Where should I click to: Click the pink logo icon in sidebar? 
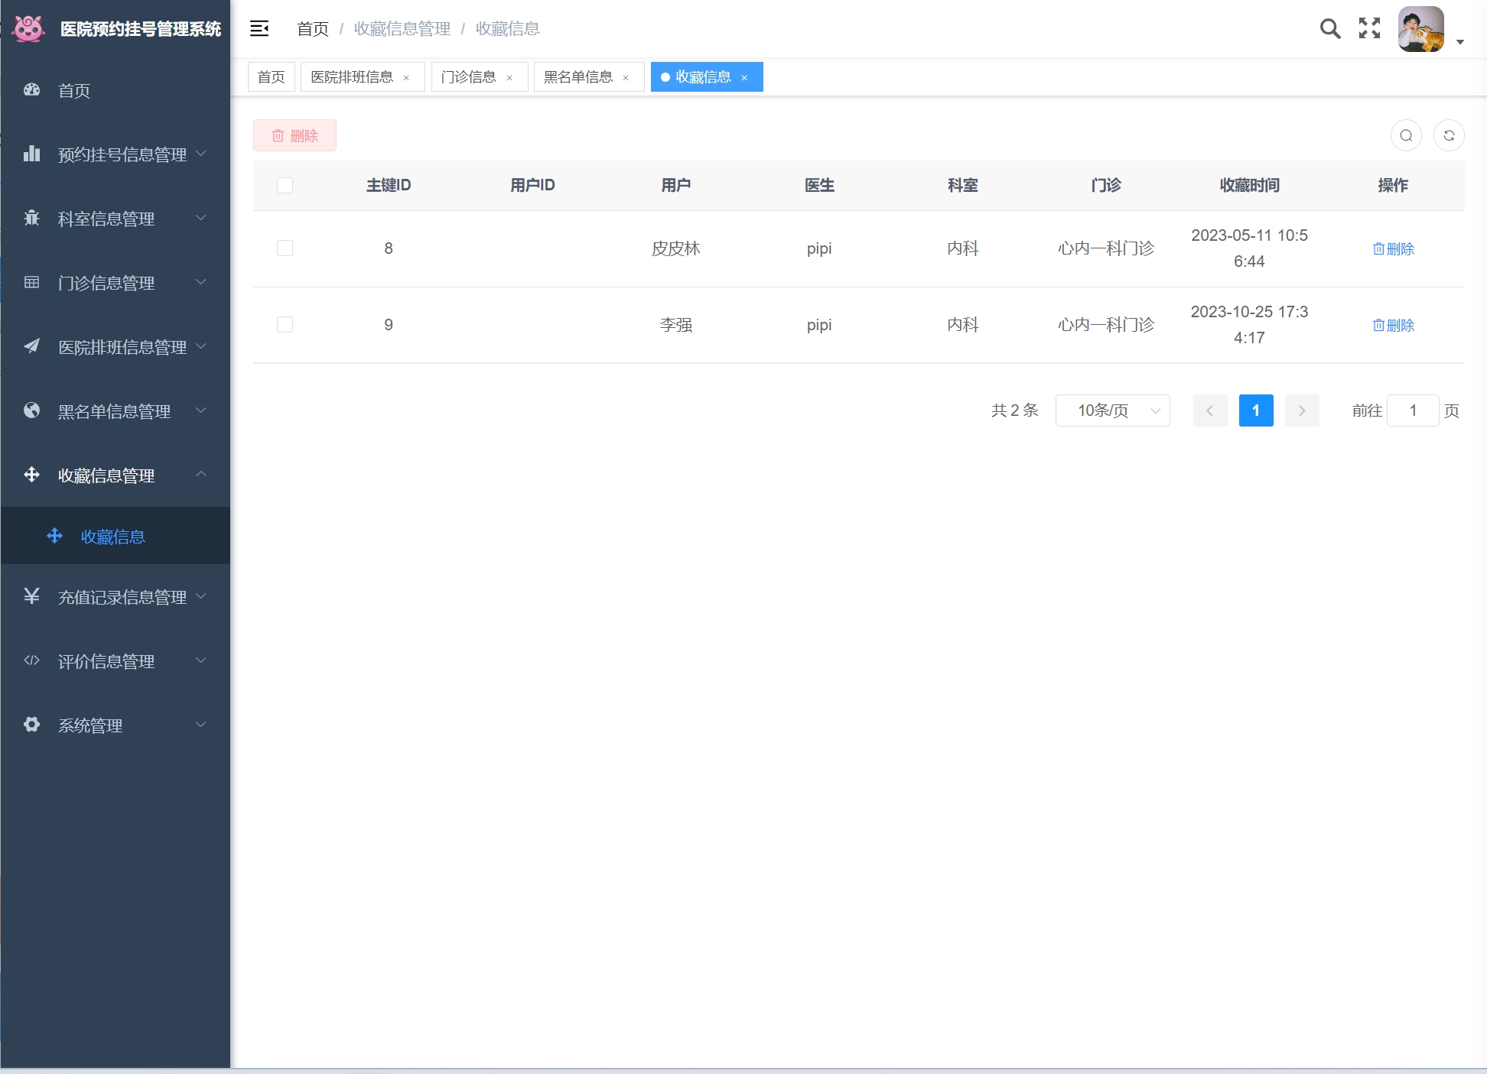pyautogui.click(x=29, y=29)
